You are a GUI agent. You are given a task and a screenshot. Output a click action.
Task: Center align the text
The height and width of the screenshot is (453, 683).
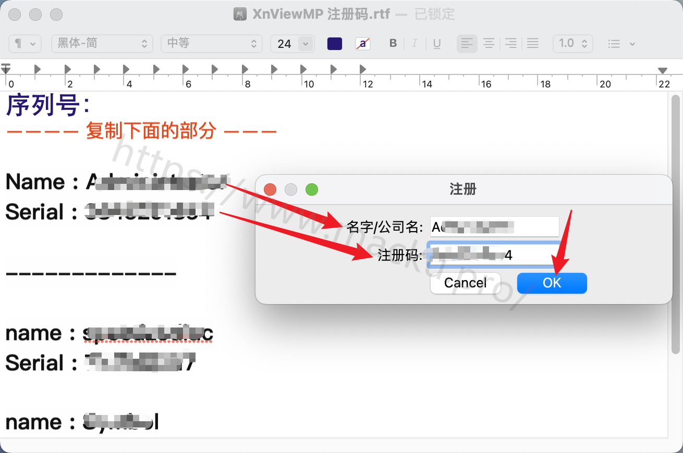pos(489,44)
